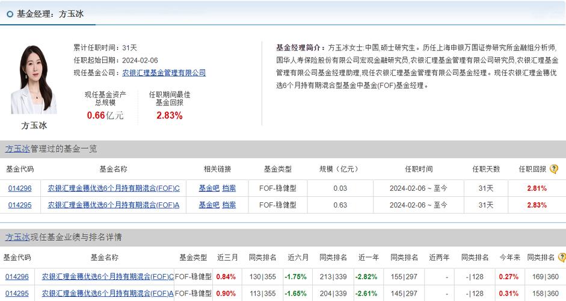Click the 近两年 column header
This screenshot has width=566, height=301.
[x=439, y=257]
